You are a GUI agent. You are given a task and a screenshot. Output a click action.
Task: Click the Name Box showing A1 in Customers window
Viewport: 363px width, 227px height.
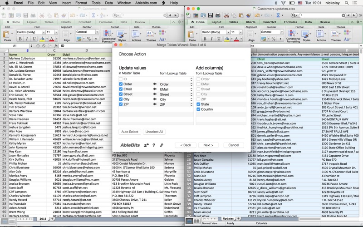tap(15, 46)
